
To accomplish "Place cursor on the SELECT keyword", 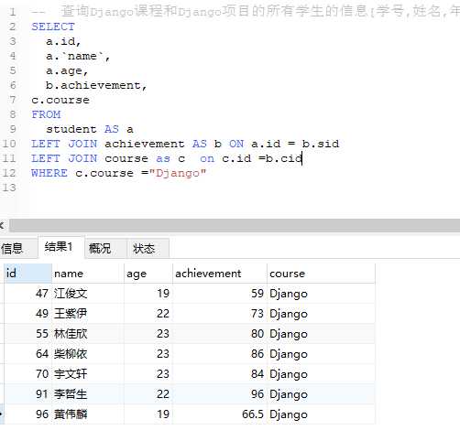I will pyautogui.click(x=53, y=27).
